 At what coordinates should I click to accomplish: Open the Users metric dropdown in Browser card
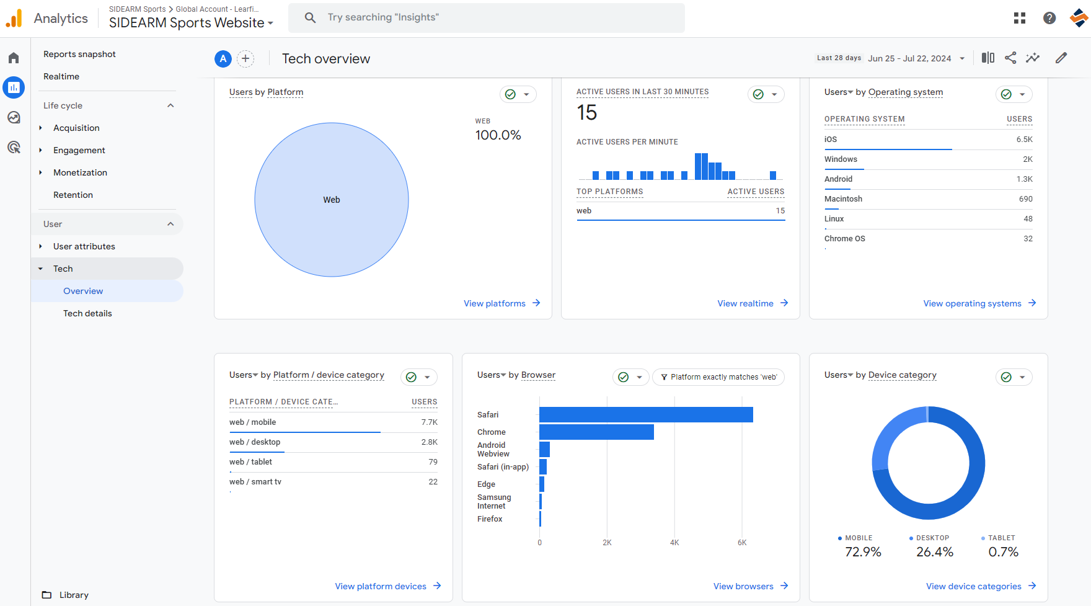492,375
